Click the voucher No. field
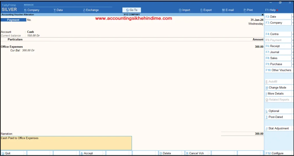The image size is (294, 156). 29,20
